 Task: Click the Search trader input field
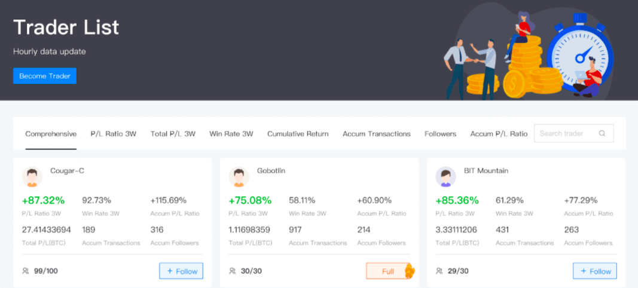pyautogui.click(x=566, y=134)
